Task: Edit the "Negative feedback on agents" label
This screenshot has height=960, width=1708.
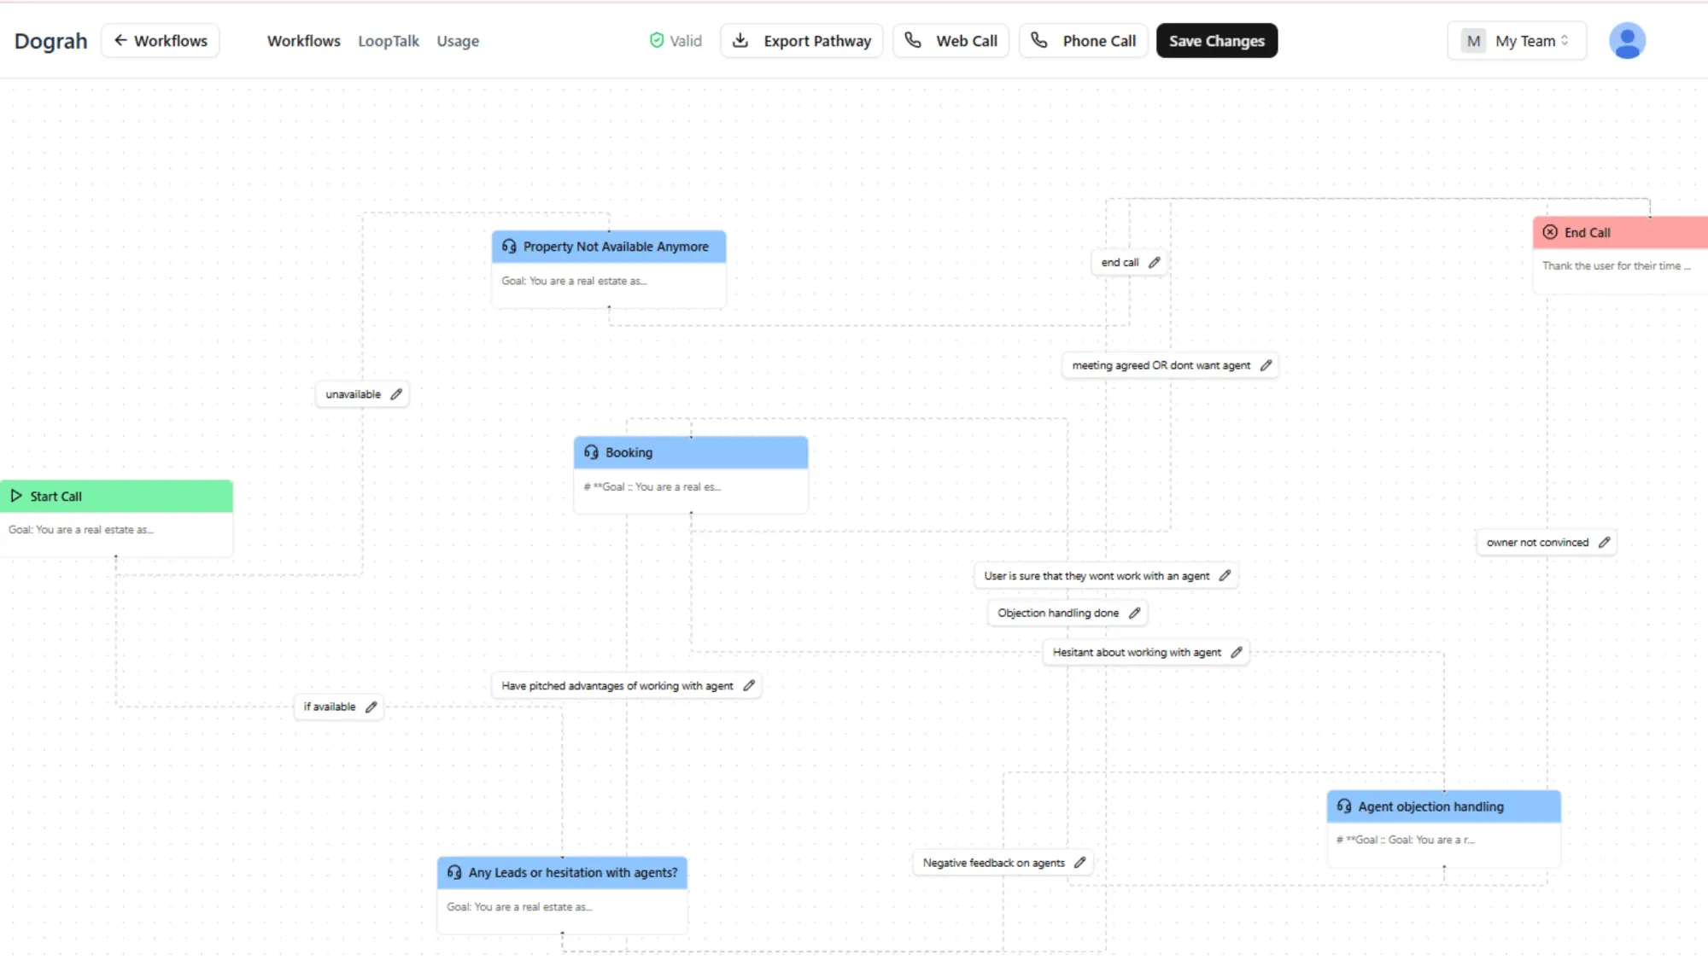Action: [x=1078, y=863]
